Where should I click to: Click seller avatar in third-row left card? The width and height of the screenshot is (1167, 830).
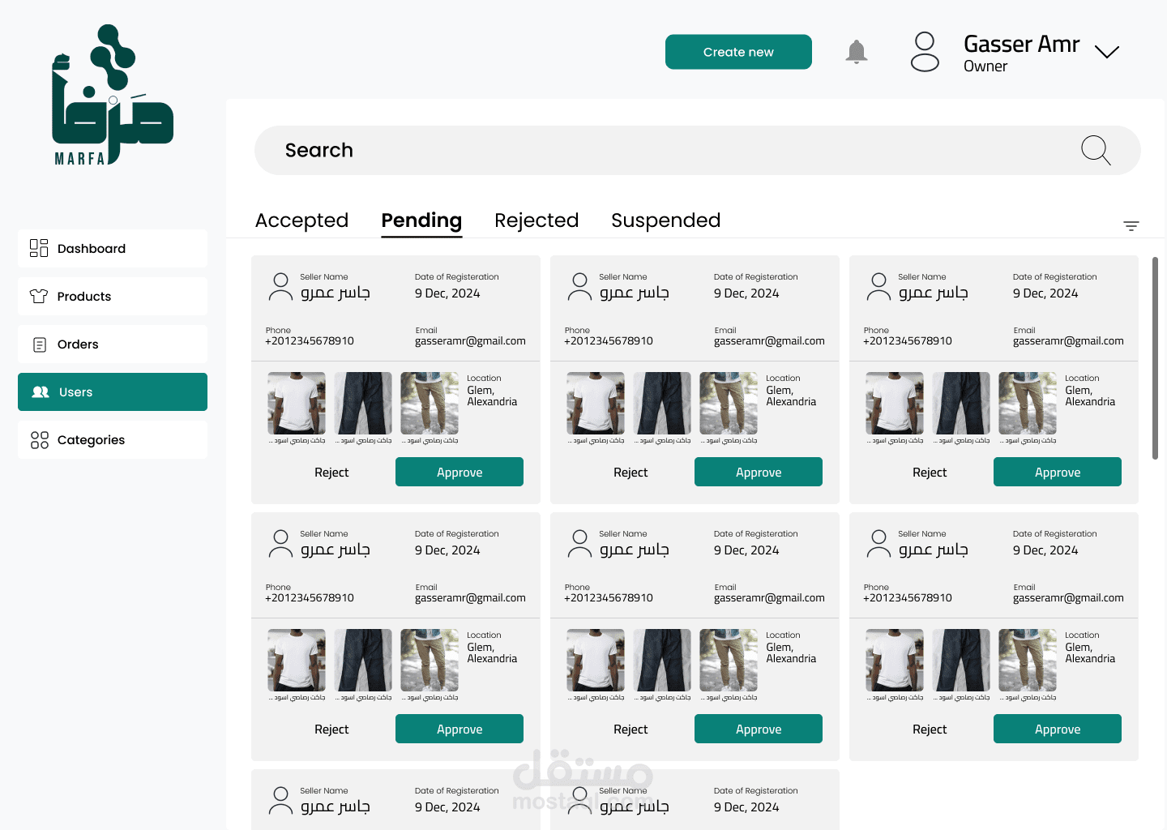(280, 801)
